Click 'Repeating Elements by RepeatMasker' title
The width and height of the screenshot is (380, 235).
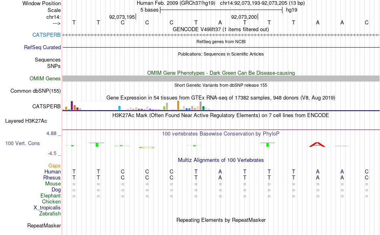pos(221,220)
